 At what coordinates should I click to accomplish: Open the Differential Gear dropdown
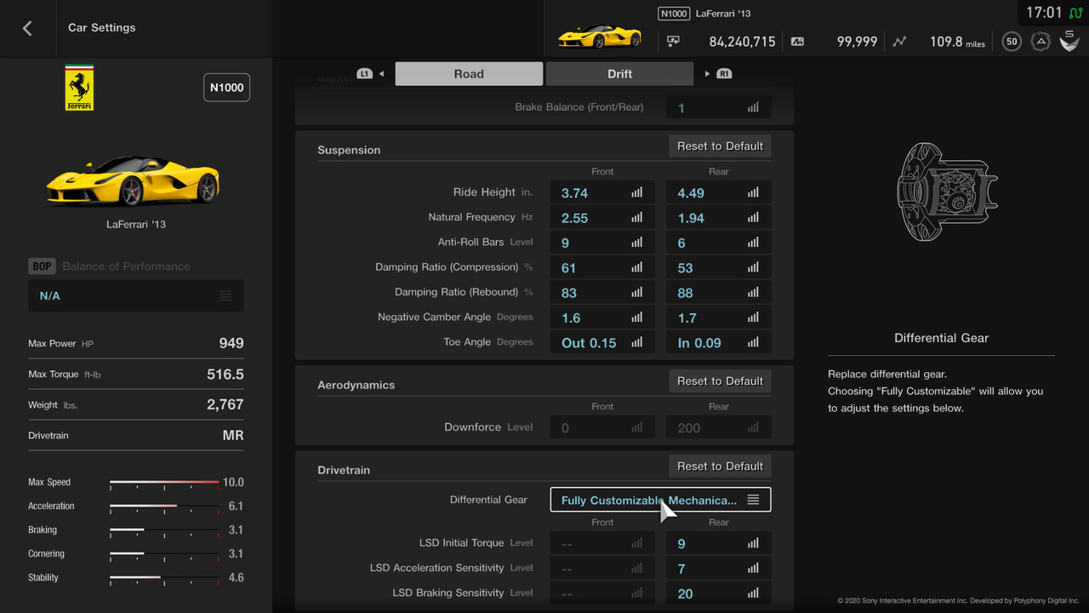(661, 500)
